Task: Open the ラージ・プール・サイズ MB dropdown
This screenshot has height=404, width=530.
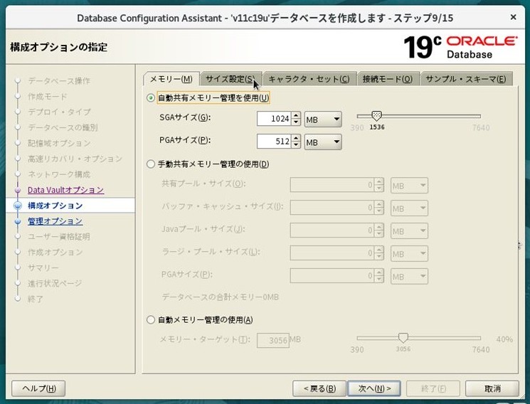Action: 409,253
